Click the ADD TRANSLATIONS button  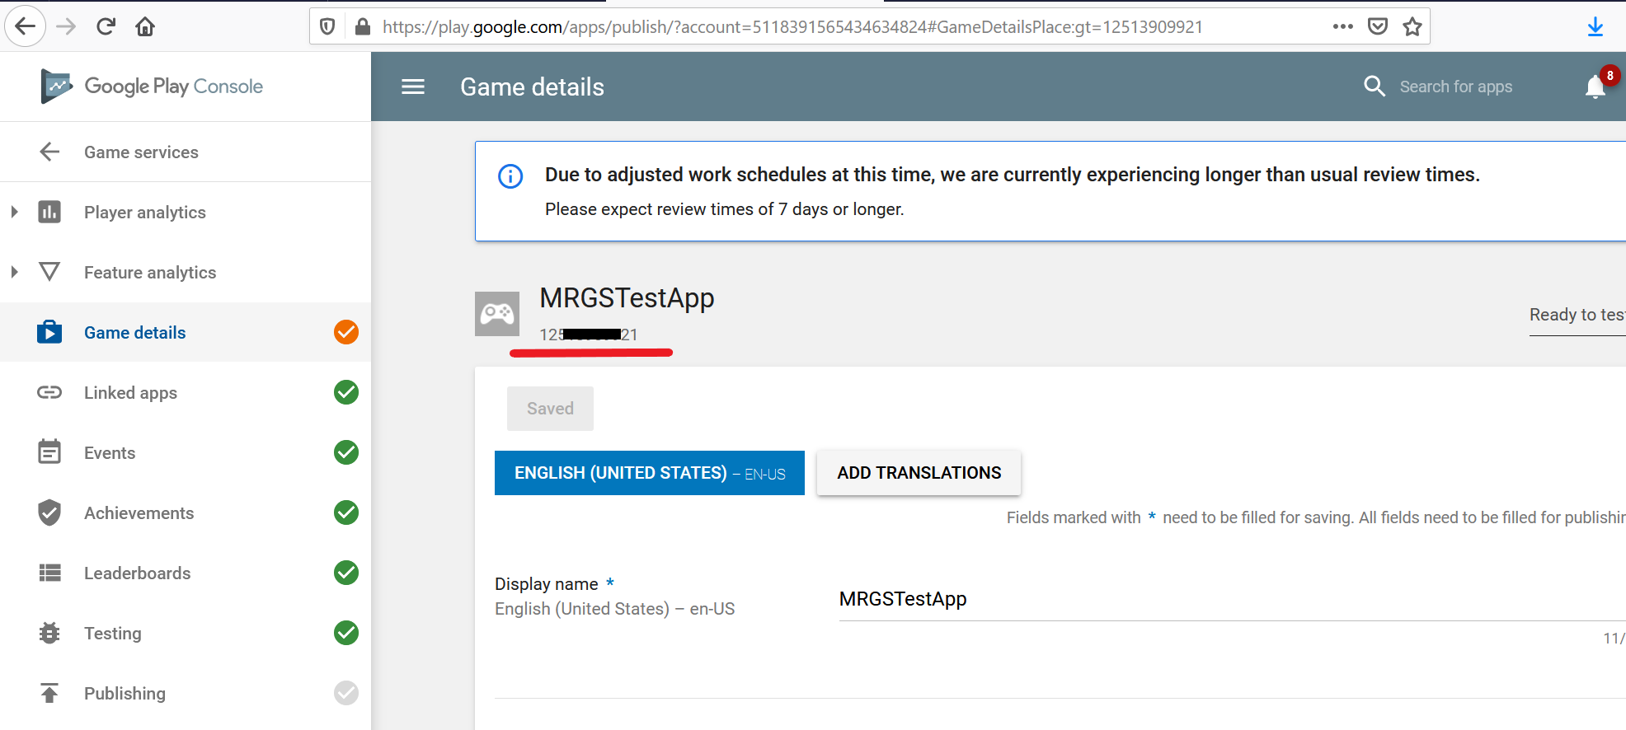pyautogui.click(x=919, y=473)
